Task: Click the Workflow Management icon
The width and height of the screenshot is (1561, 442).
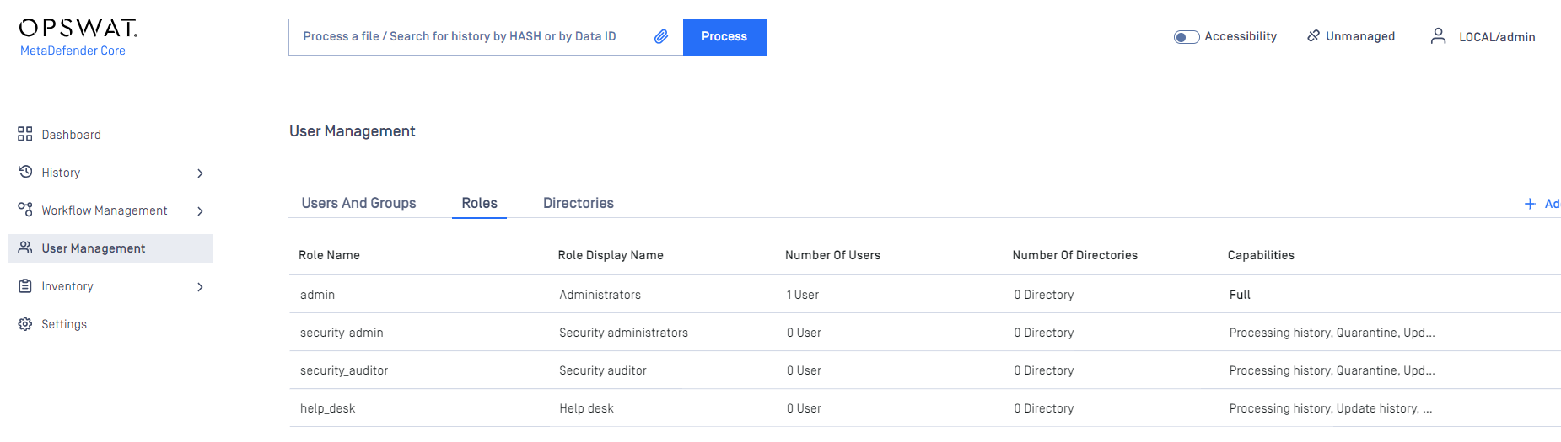Action: (x=25, y=210)
